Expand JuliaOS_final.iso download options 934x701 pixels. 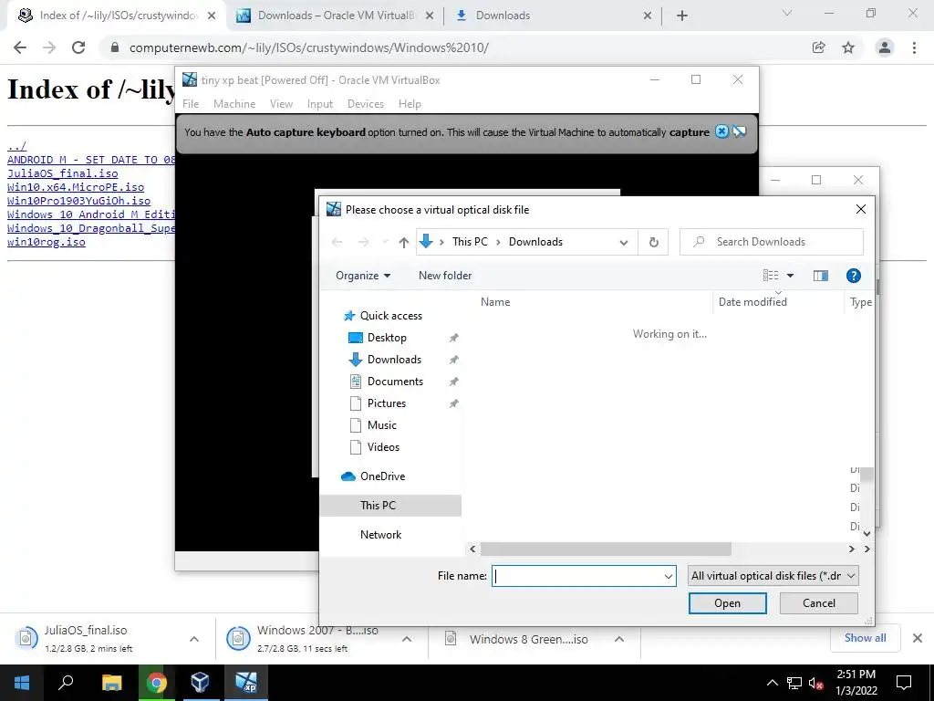(194, 639)
